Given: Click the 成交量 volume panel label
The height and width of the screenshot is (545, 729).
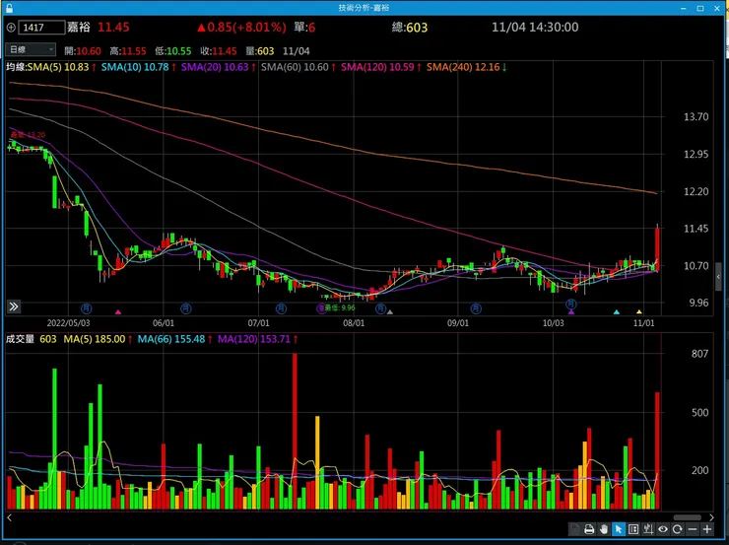Looking at the screenshot, I should pyautogui.click(x=20, y=339).
